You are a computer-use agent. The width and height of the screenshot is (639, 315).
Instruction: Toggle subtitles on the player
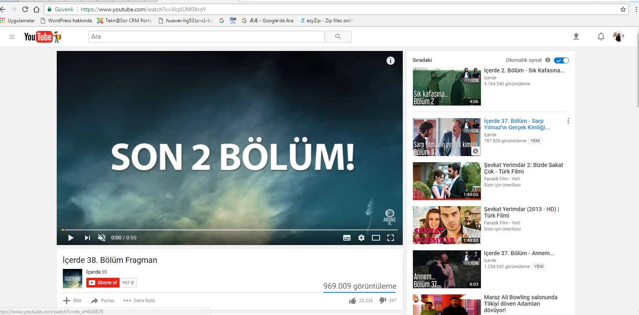[x=347, y=238]
